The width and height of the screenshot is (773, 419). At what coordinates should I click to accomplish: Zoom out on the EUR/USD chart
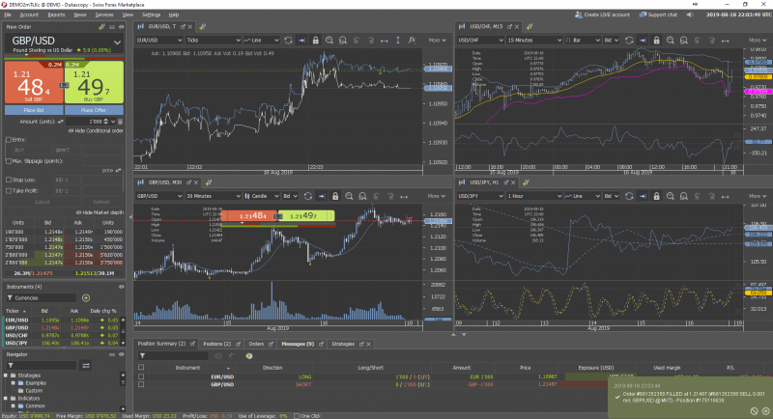point(343,41)
